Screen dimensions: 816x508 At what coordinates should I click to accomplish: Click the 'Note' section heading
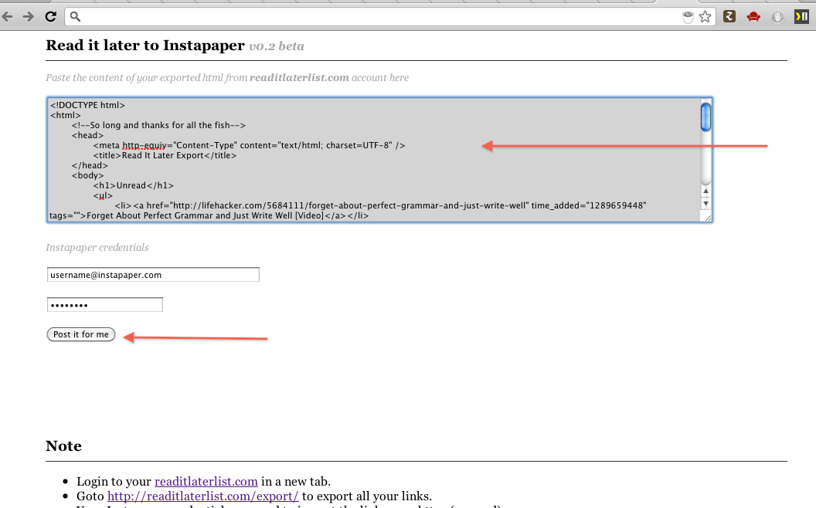(63, 445)
